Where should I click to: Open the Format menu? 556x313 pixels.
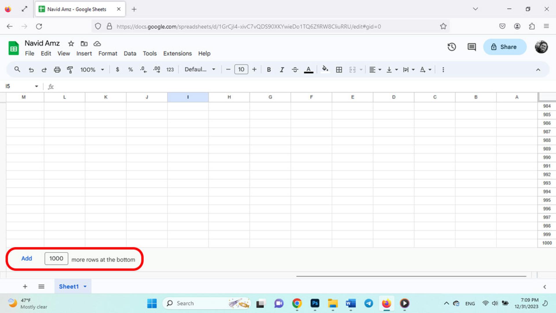click(x=108, y=53)
